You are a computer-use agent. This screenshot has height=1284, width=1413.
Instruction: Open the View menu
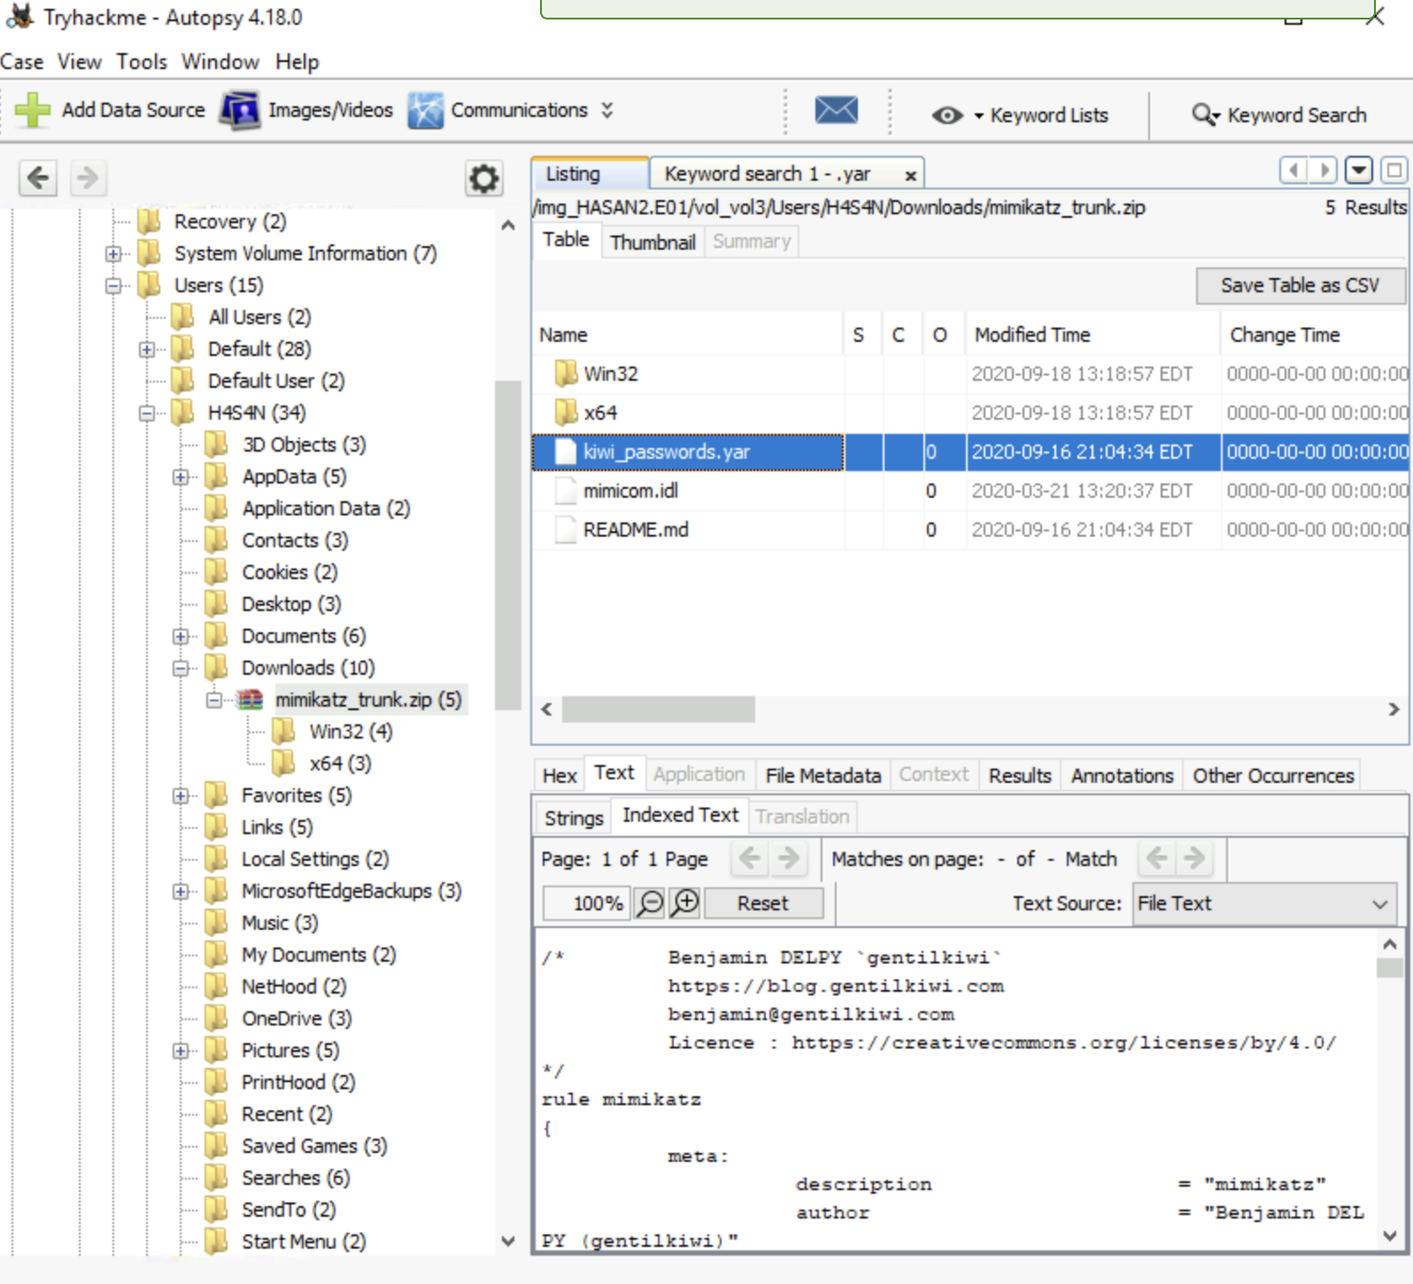pos(80,62)
